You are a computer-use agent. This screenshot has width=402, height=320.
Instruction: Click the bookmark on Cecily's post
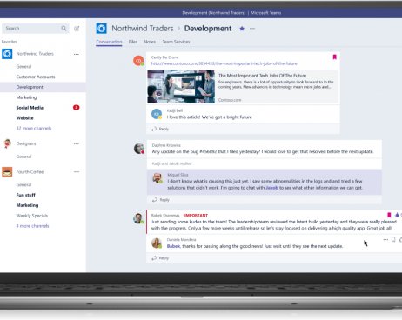[334, 57]
